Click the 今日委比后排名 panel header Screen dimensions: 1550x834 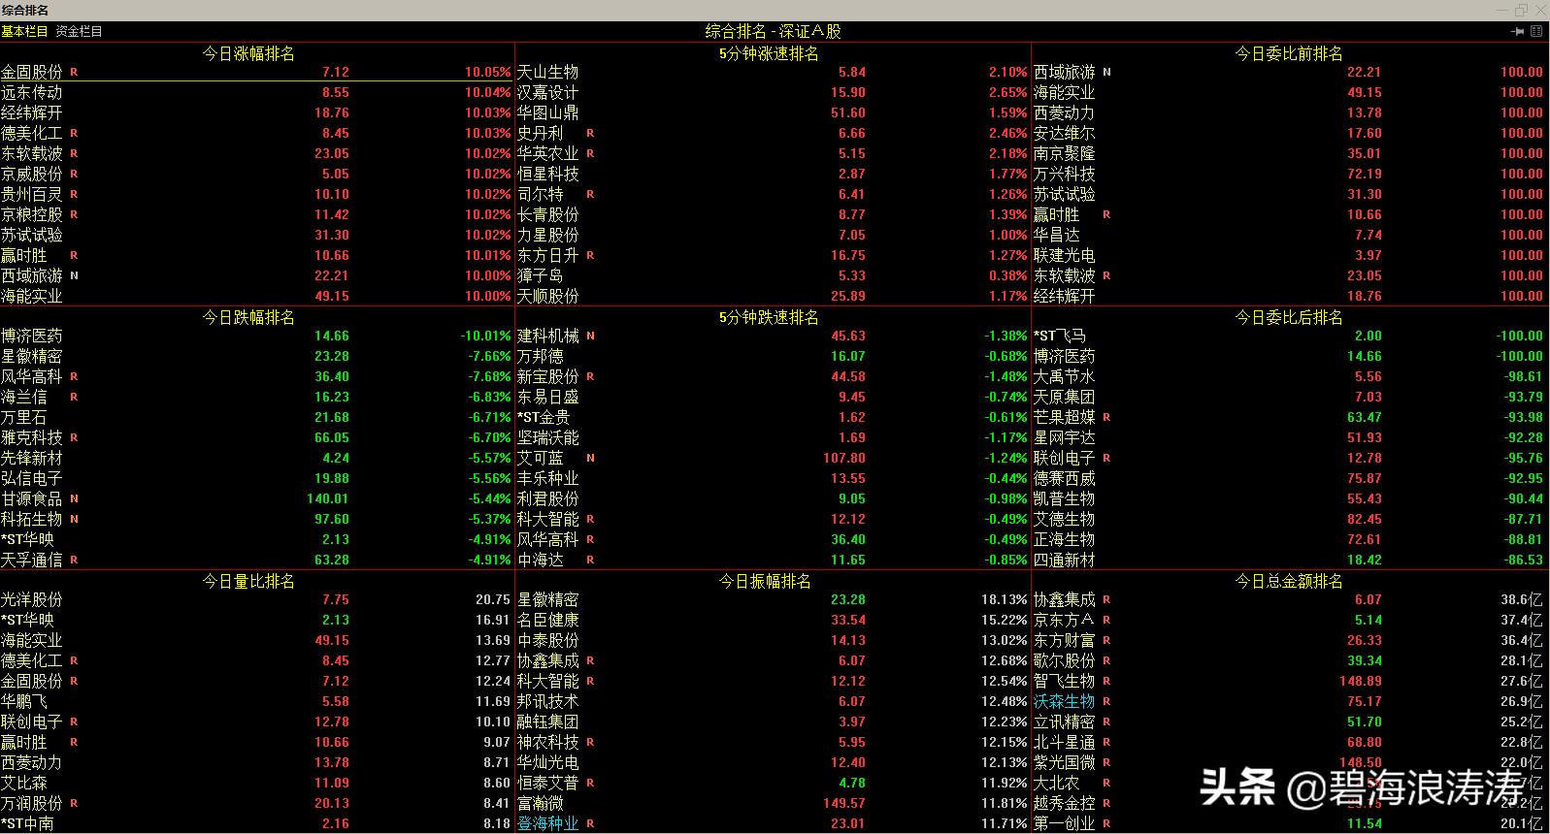point(1289,317)
